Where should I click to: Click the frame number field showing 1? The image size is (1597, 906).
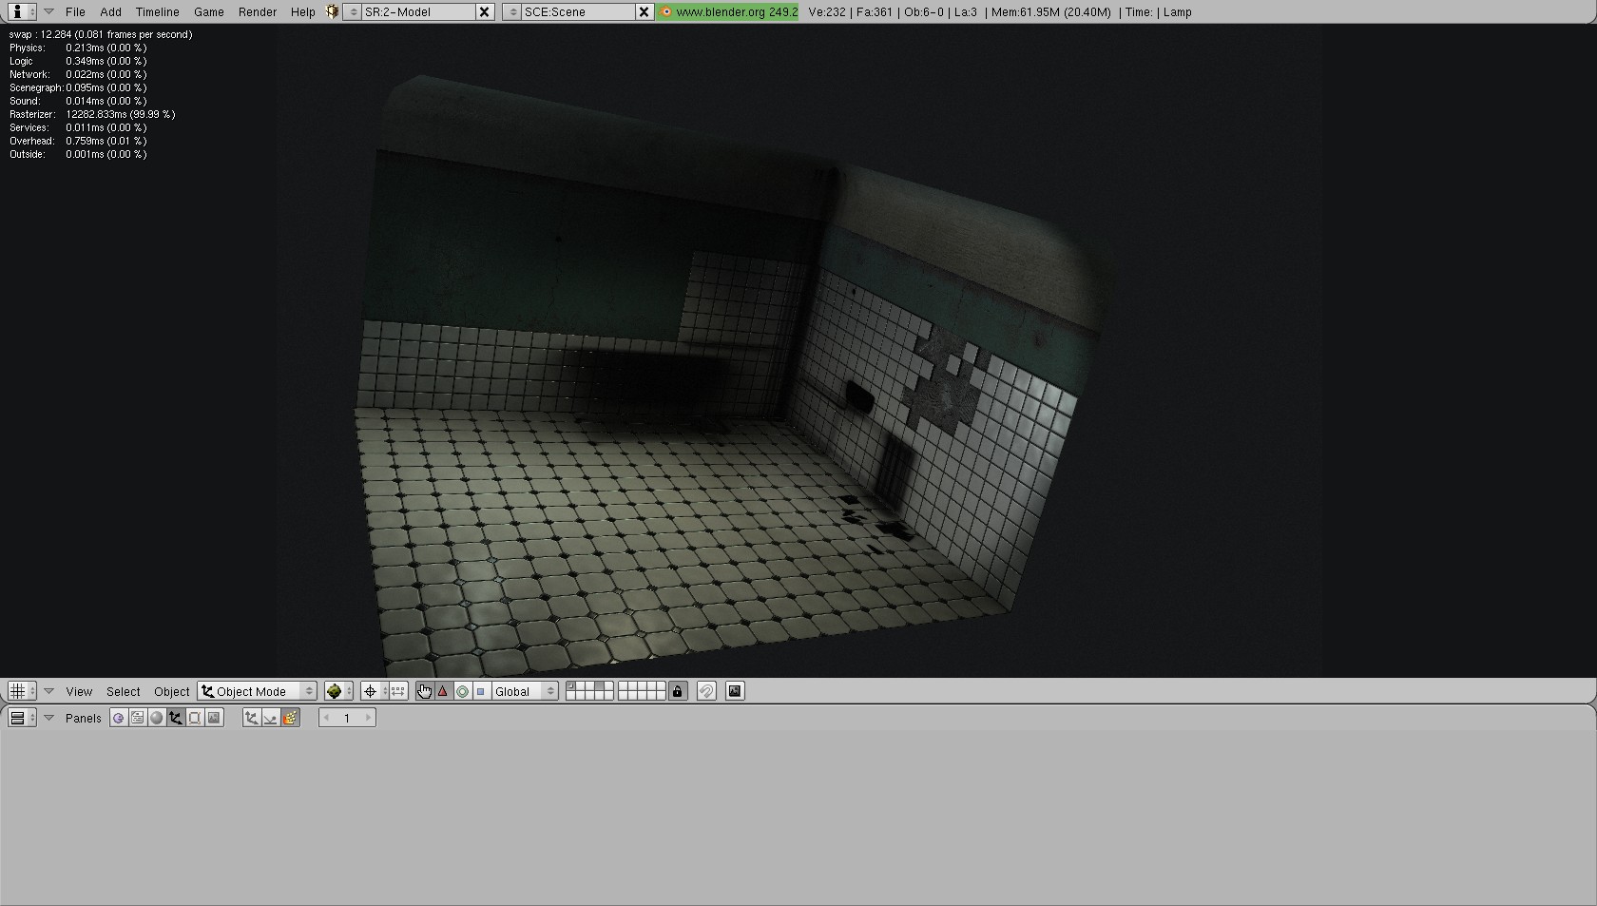pos(347,718)
